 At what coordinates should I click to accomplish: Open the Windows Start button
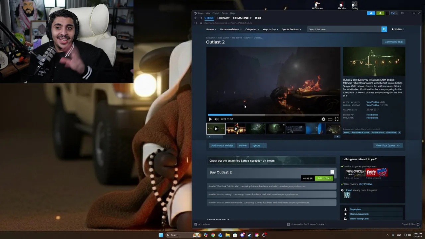point(161,235)
